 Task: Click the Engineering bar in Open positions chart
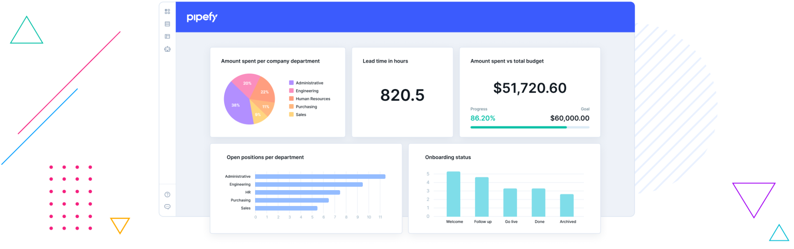pos(309,184)
